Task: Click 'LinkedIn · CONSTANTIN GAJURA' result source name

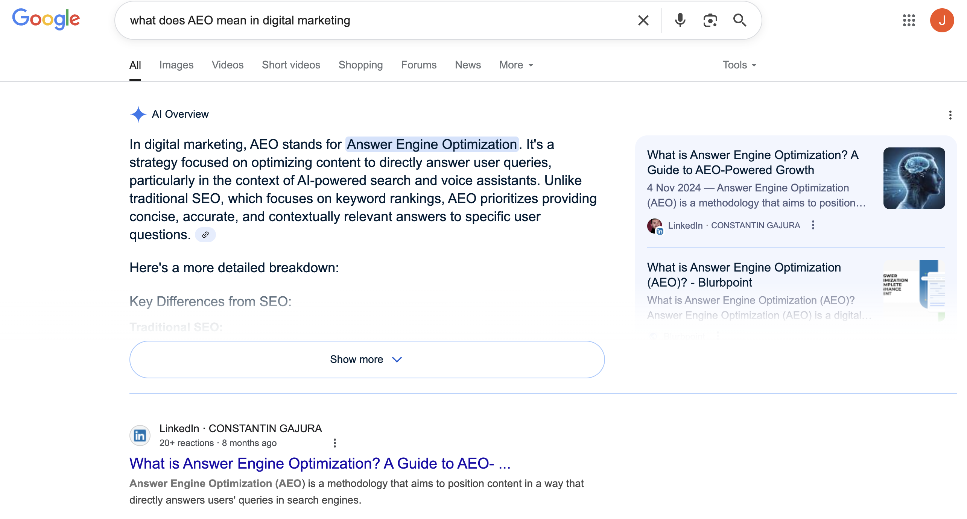Action: [x=240, y=428]
